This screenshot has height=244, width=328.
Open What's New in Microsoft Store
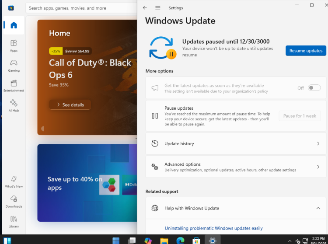(x=14, y=182)
